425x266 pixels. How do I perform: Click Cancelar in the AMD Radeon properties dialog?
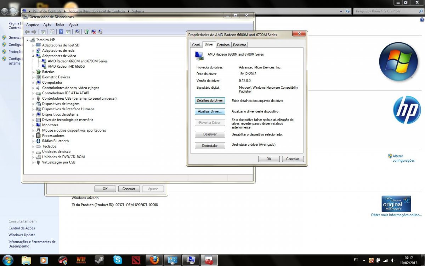(293, 159)
